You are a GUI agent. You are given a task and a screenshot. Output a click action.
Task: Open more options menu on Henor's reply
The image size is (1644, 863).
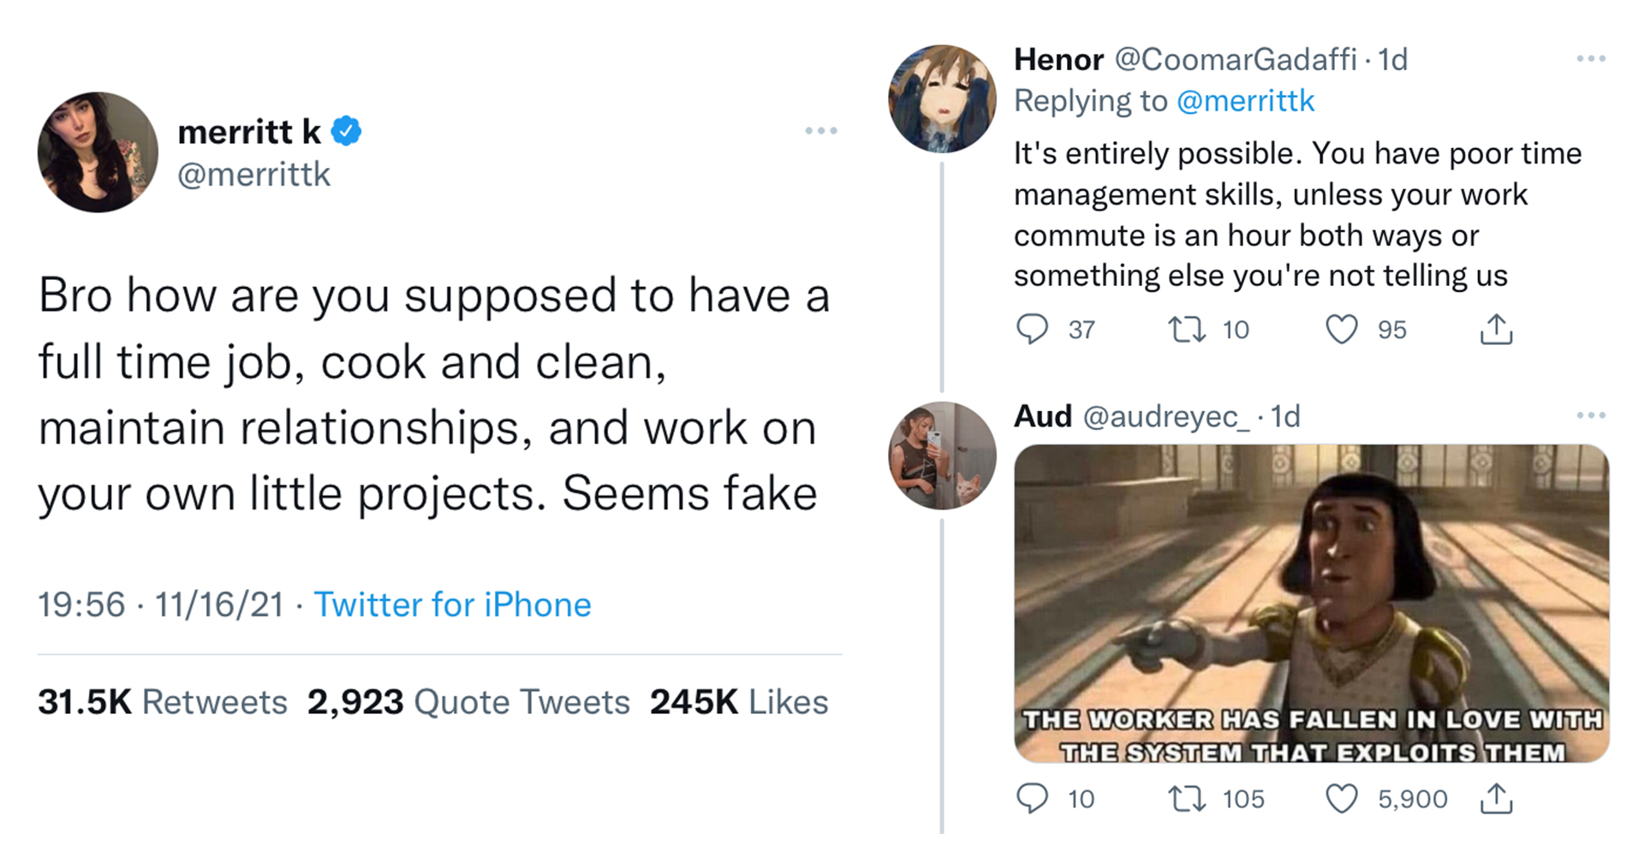pos(1590,59)
